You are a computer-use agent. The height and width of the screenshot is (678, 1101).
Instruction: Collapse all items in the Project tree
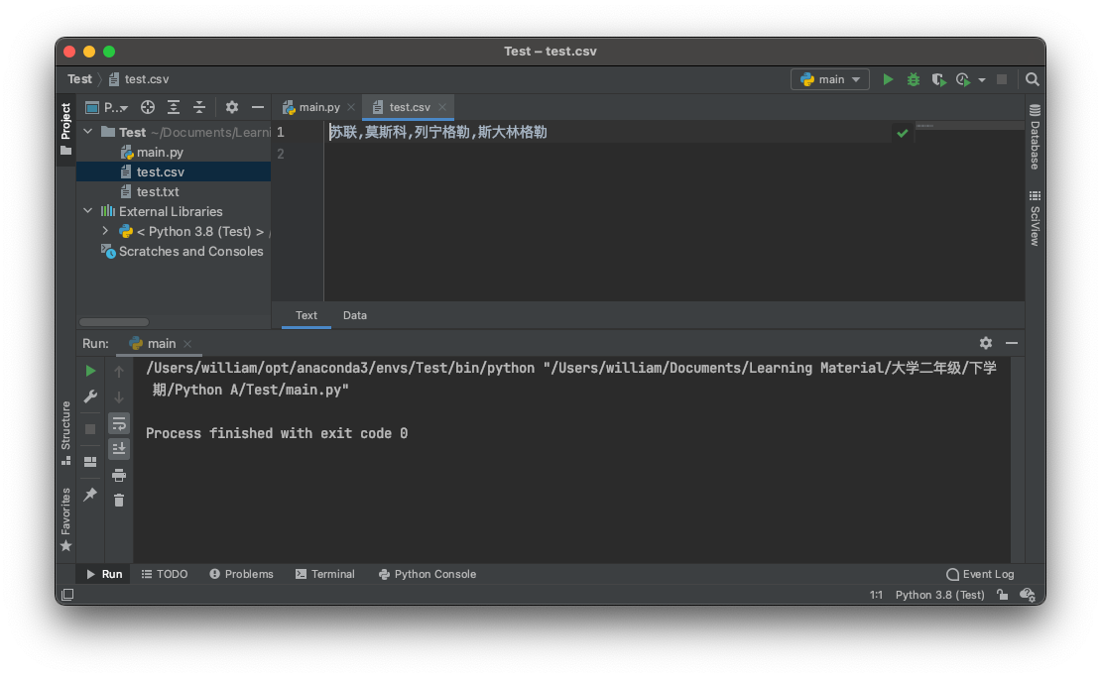(199, 107)
